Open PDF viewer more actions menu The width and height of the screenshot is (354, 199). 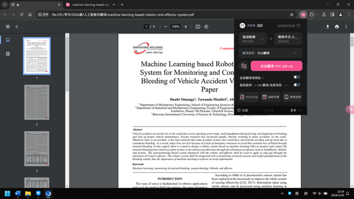pyautogui.click(x=346, y=27)
